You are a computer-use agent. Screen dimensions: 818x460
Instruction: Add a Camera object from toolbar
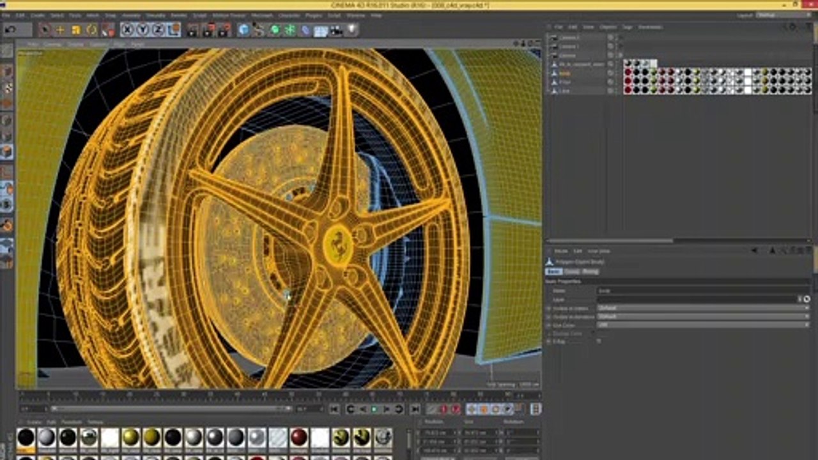(336, 29)
